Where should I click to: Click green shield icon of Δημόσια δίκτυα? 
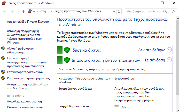click(x=67, y=60)
